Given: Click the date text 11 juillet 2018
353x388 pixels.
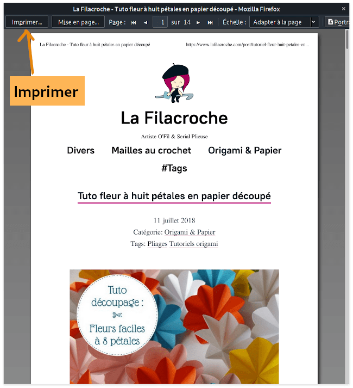Looking at the screenshot, I should 174,220.
